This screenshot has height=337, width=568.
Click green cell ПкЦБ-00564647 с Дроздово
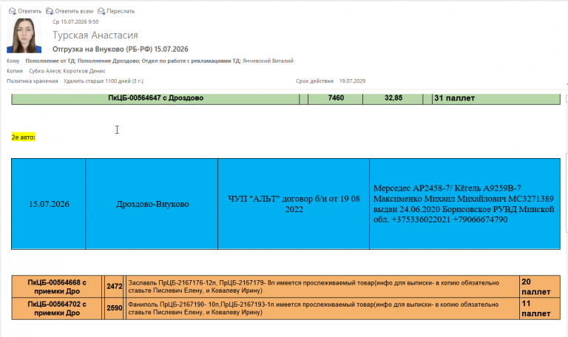tap(155, 98)
